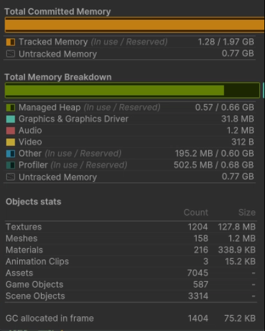Click the Managed Heap green legend icon
Screen dimensions: 265x331
10,108
